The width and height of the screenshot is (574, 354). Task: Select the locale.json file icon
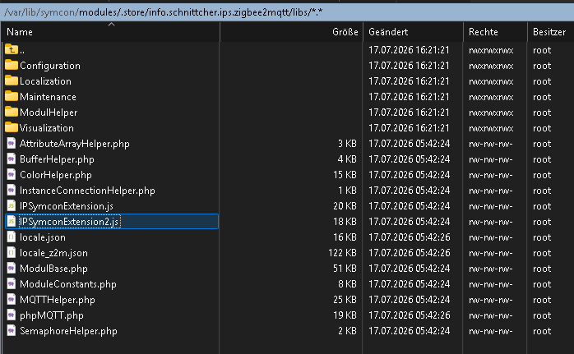point(12,237)
